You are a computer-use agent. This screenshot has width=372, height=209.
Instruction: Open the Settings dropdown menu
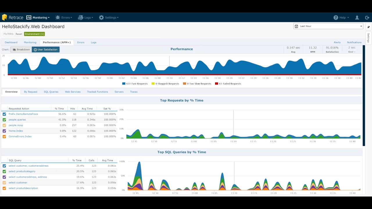pyautogui.click(x=109, y=17)
